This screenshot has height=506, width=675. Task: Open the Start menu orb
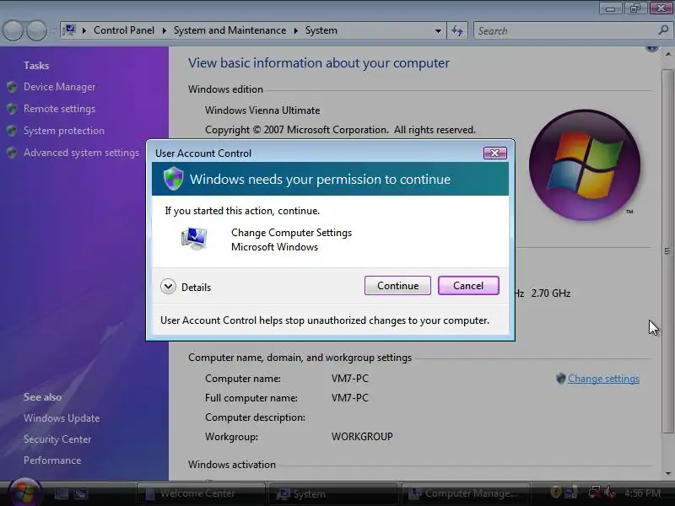(25, 493)
